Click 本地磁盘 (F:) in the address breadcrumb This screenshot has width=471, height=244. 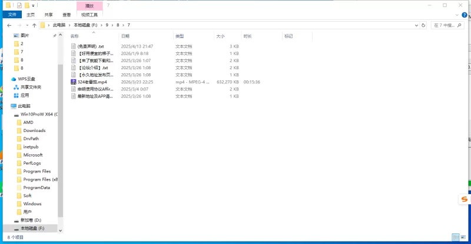(x=86, y=25)
